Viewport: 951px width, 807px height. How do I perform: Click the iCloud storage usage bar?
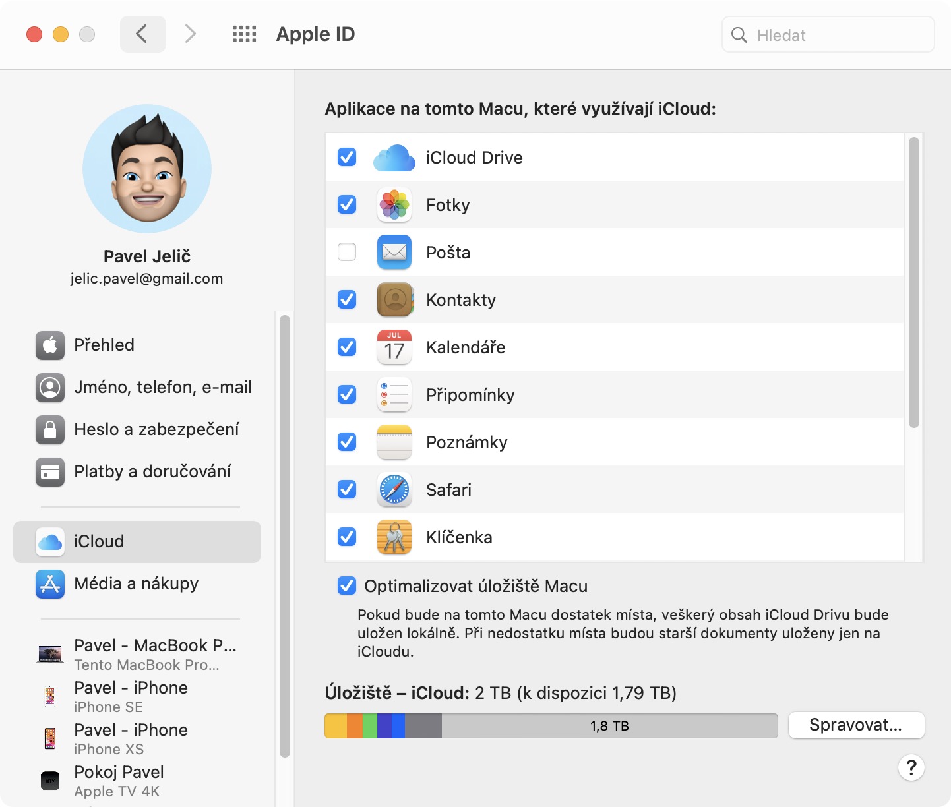coord(551,726)
